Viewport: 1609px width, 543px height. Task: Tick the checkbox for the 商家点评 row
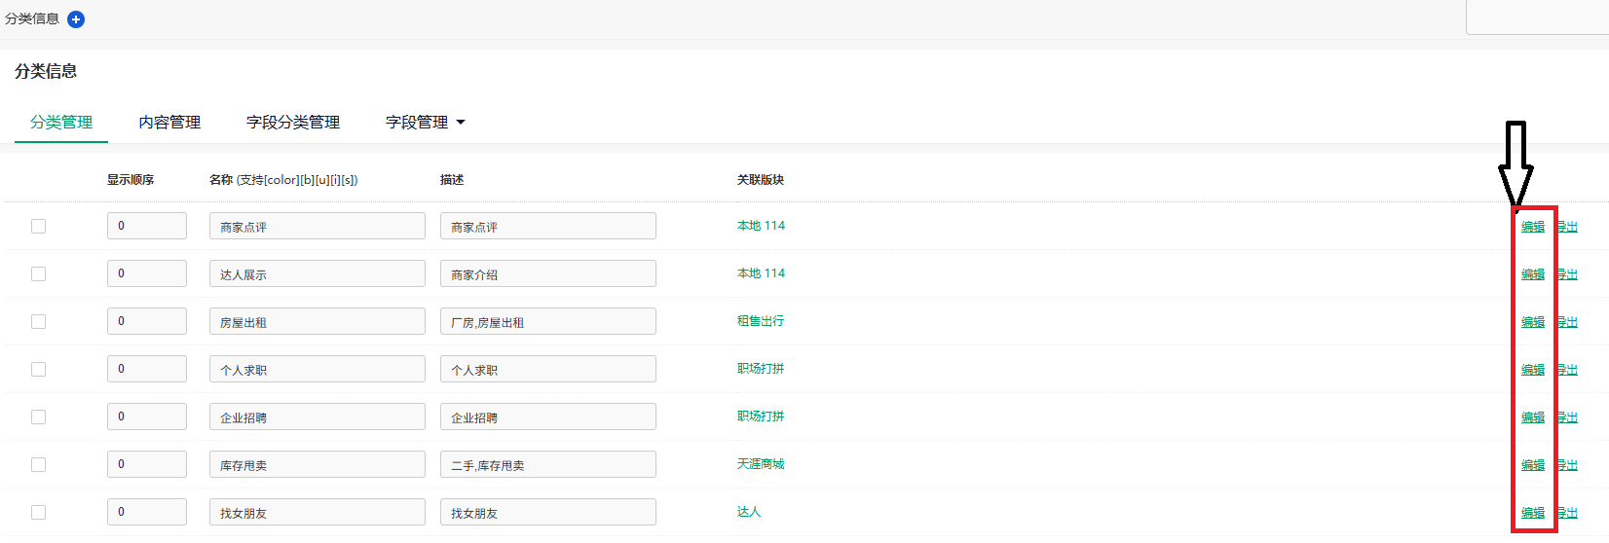(x=39, y=226)
